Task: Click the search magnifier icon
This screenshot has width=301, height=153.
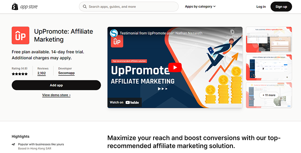Action: [85, 7]
